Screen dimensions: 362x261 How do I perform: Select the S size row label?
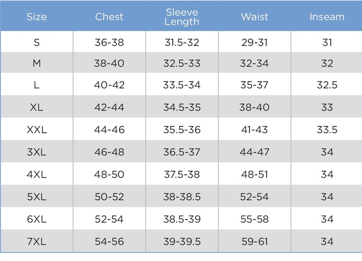point(37,42)
